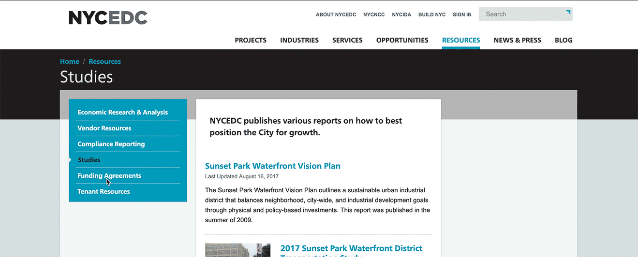Open the Sunset Park Waterfront Vision Plan title
Viewport: 638px width, 257px height.
(x=273, y=166)
